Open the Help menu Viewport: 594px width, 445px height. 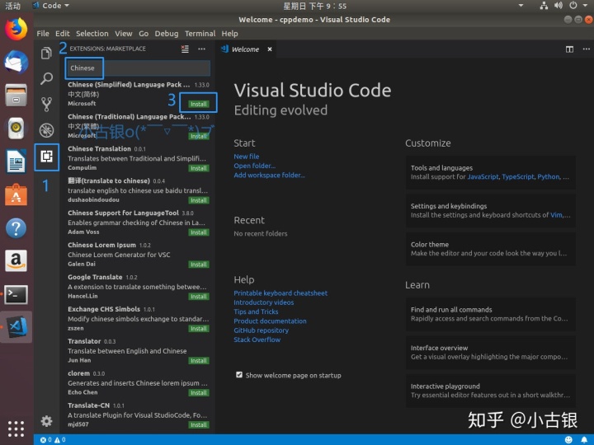point(229,34)
